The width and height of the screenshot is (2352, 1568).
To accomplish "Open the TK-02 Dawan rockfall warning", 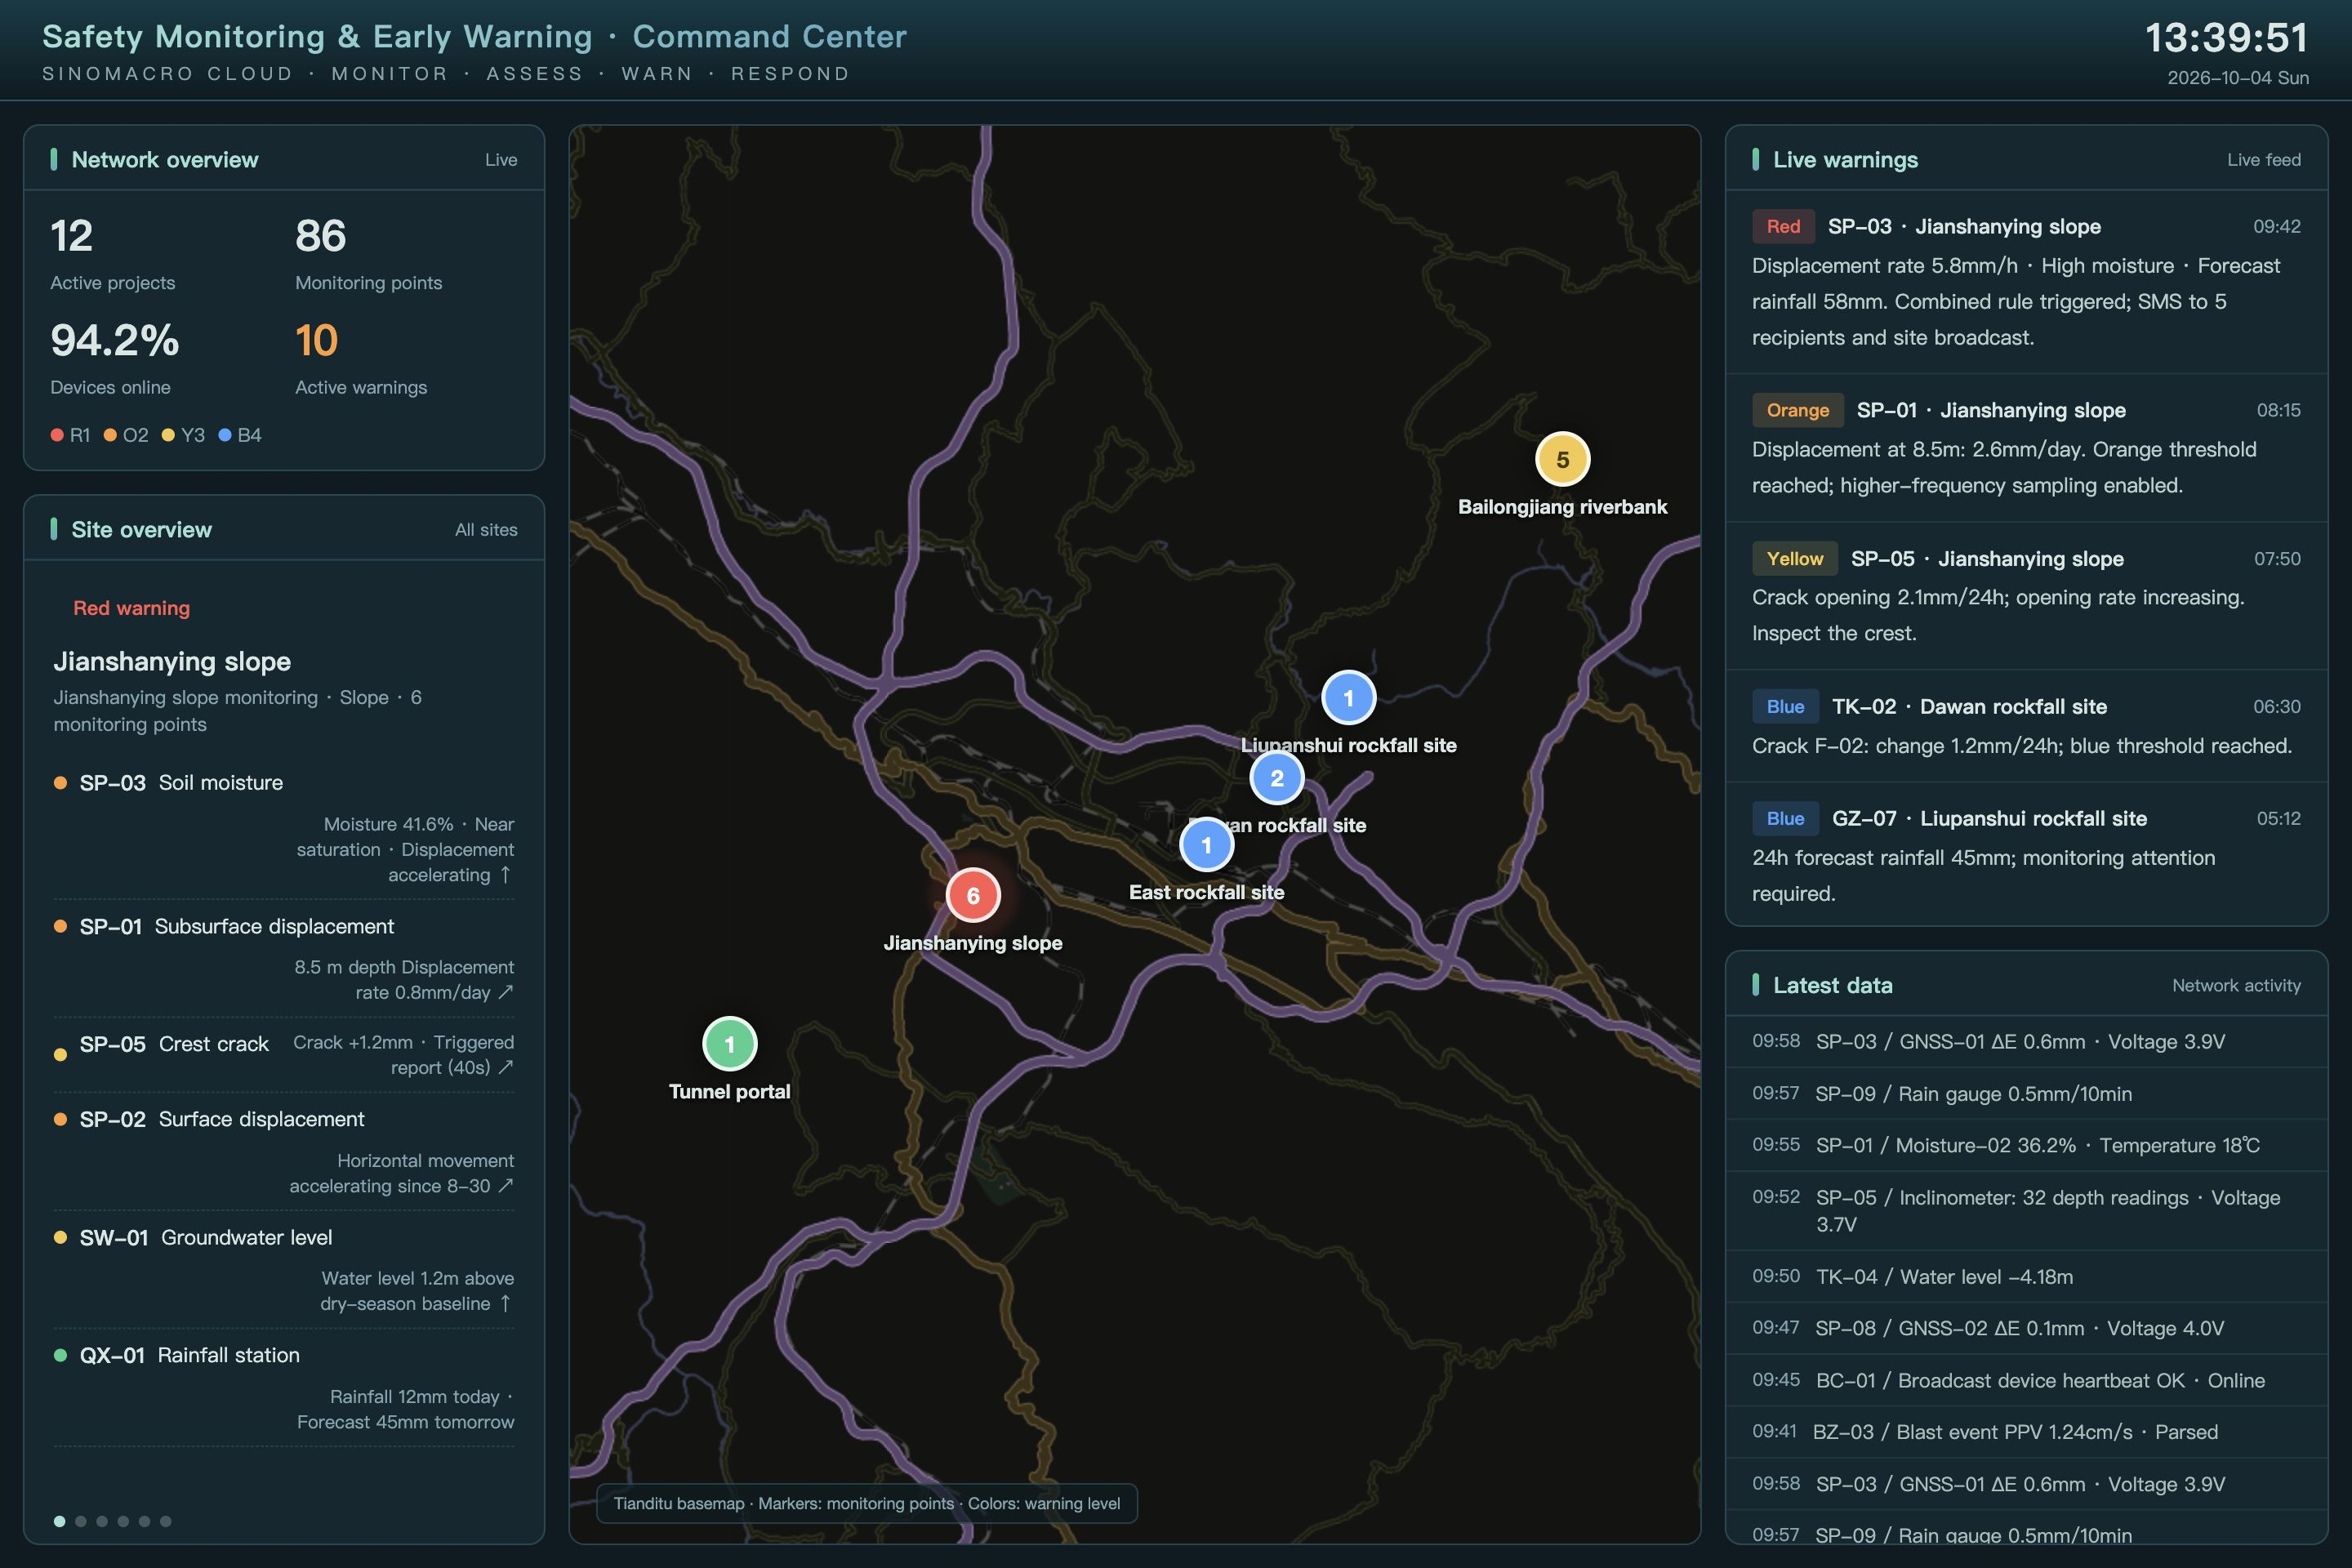I will tap(2026, 725).
